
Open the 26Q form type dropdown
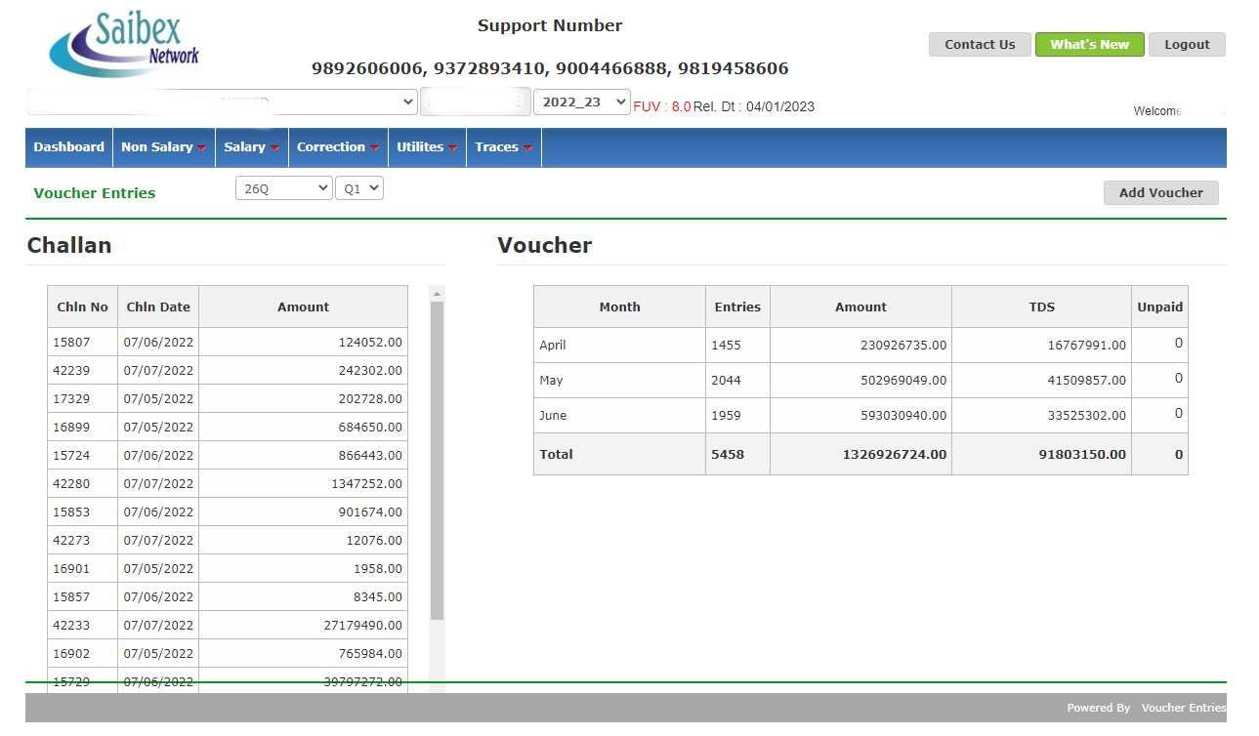pos(283,186)
